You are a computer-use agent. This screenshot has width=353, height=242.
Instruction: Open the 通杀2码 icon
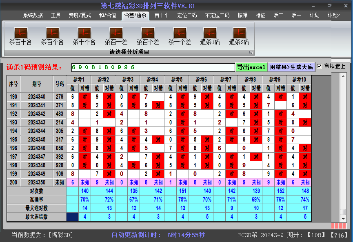[239, 36]
